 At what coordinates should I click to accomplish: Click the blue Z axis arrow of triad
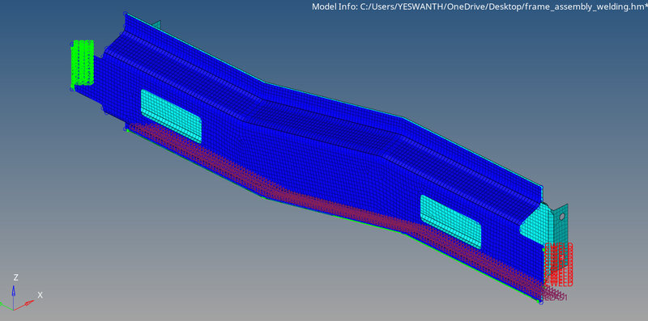[x=13, y=294]
